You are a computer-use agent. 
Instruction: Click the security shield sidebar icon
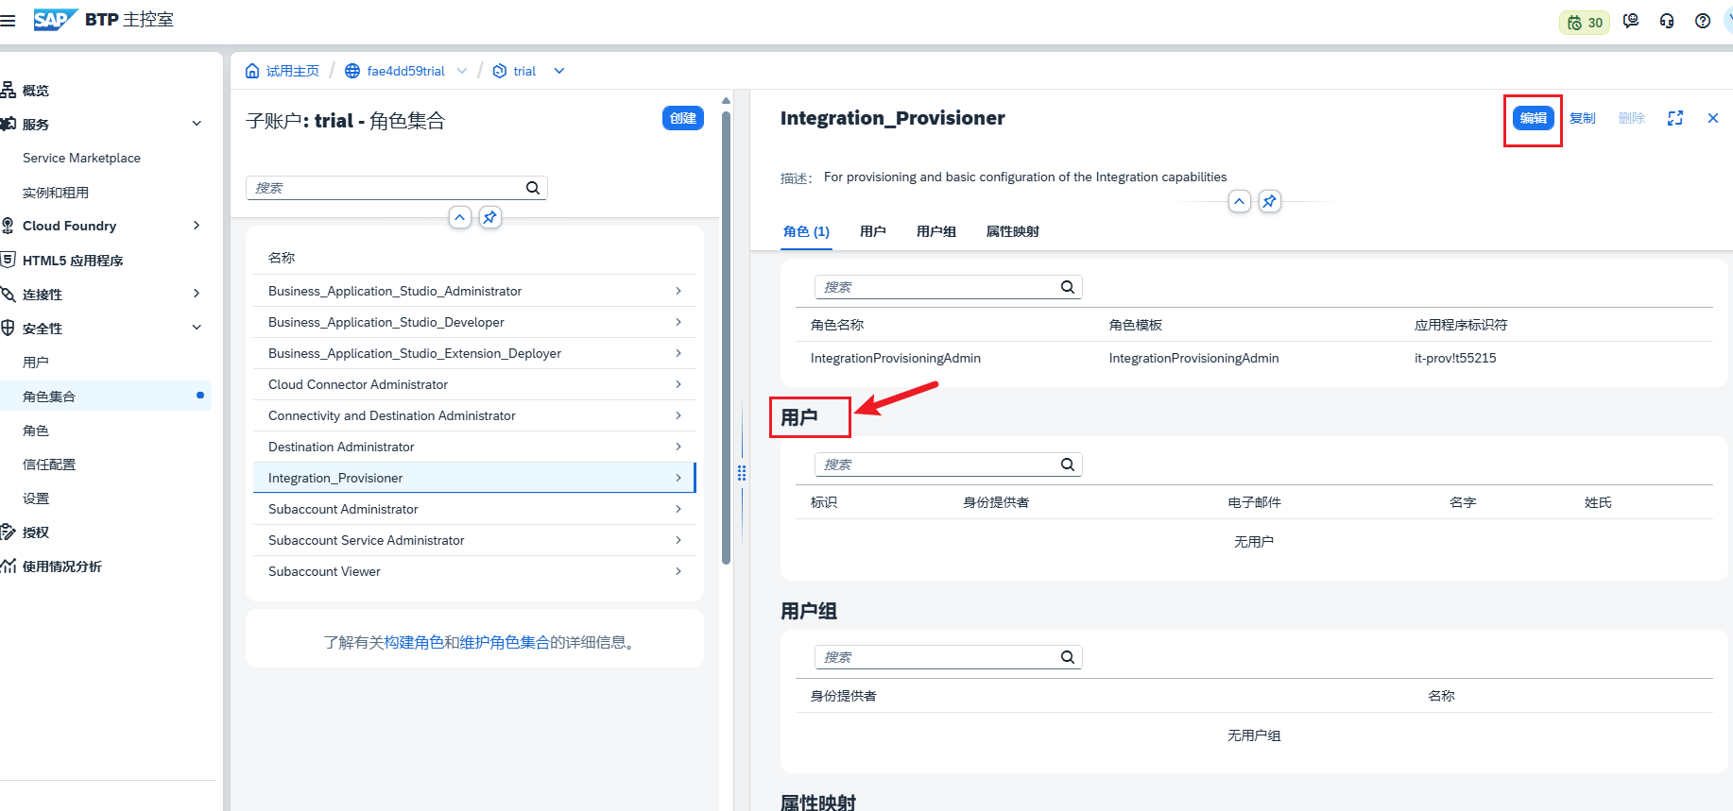click(x=8, y=328)
